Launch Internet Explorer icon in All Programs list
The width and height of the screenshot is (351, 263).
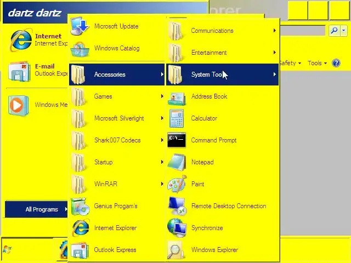click(81, 228)
